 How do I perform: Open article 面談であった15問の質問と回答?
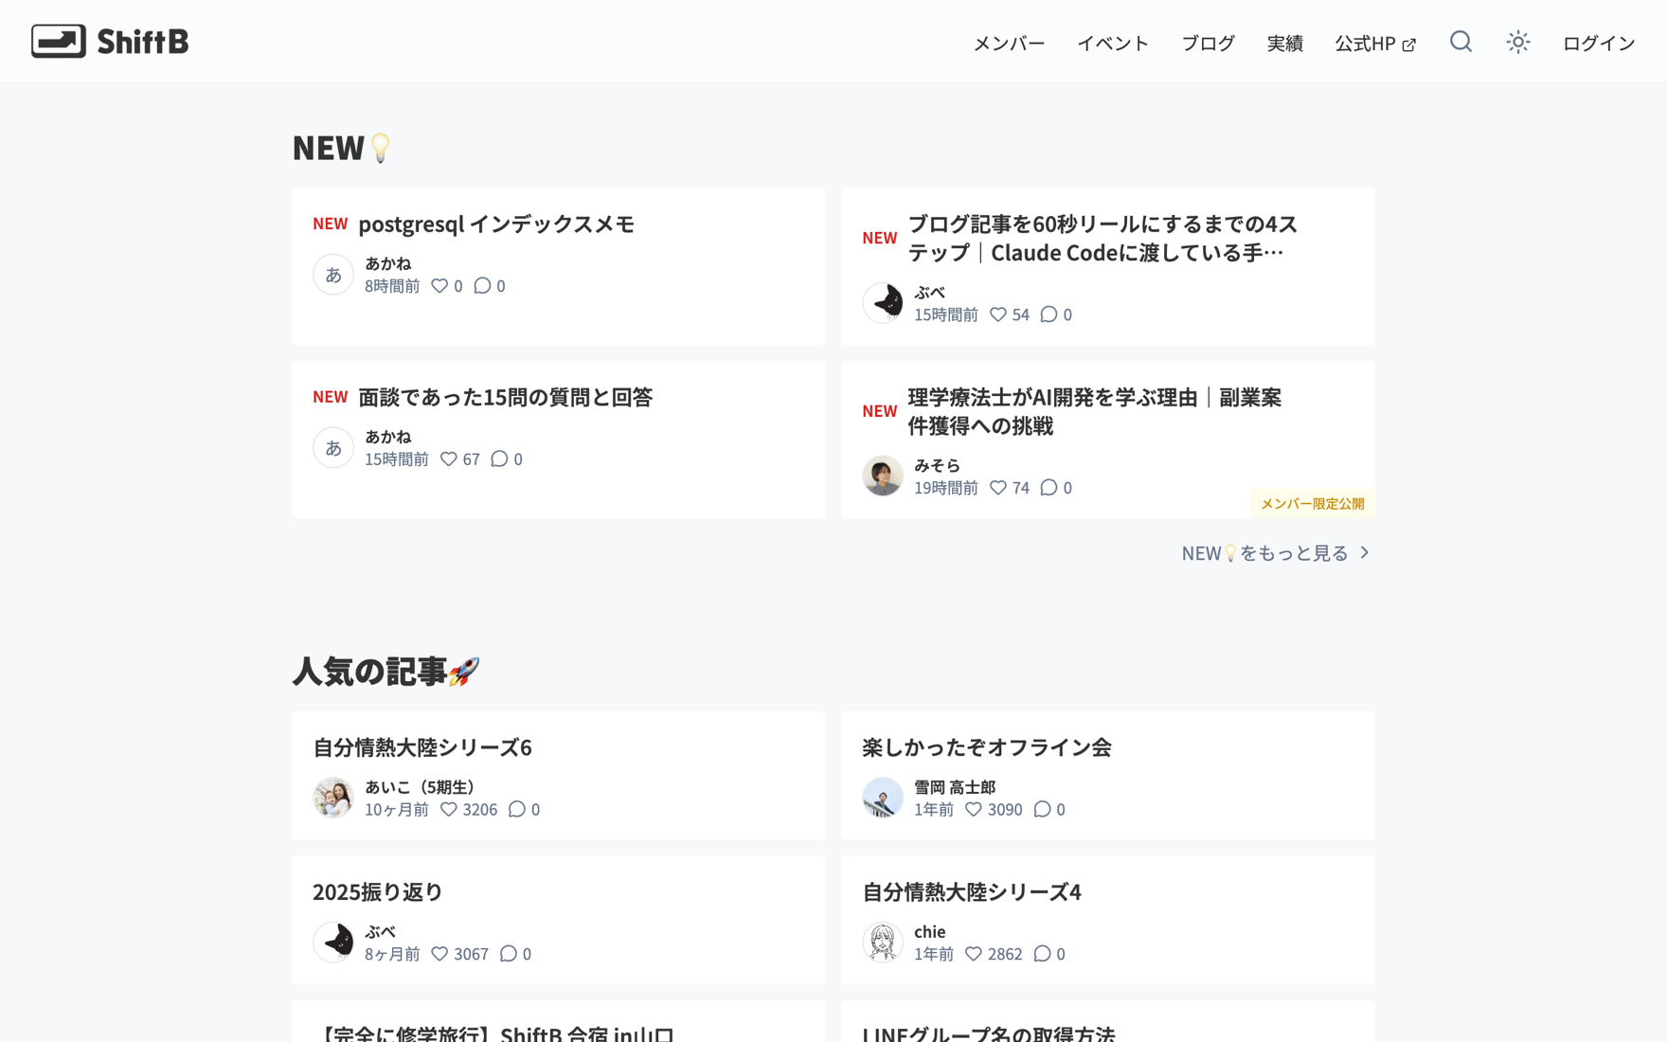pyautogui.click(x=505, y=397)
